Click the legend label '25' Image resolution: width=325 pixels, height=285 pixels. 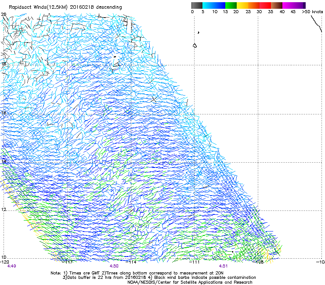pos(248,12)
